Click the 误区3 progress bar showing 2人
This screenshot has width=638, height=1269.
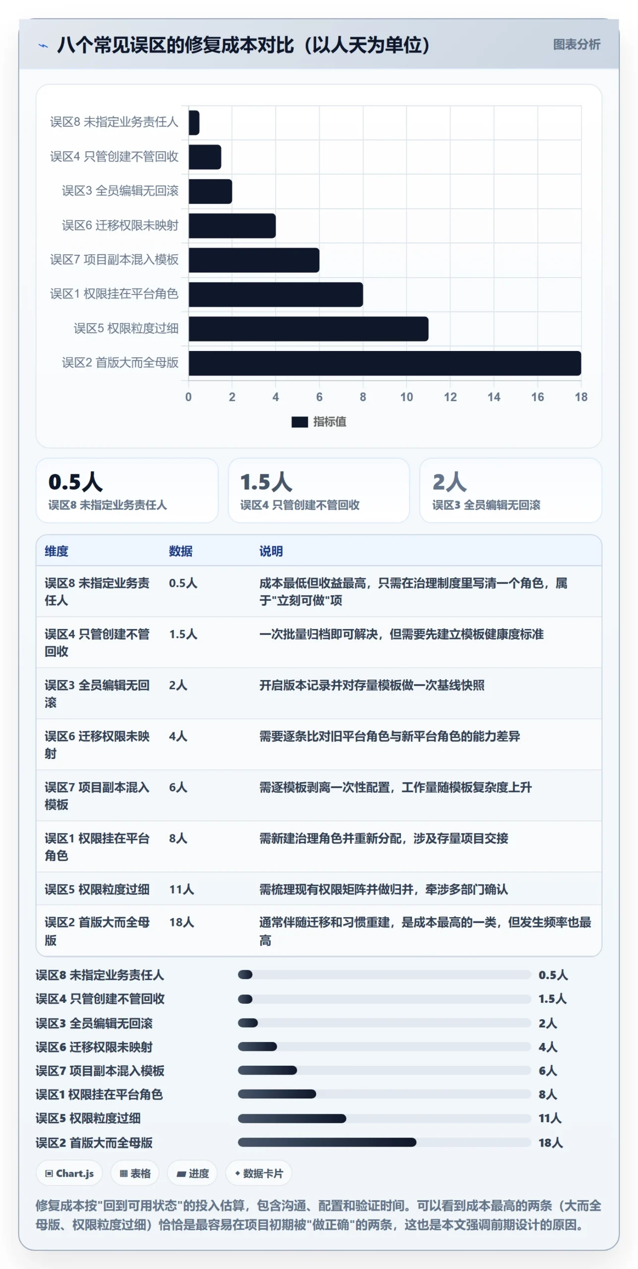(x=384, y=1023)
